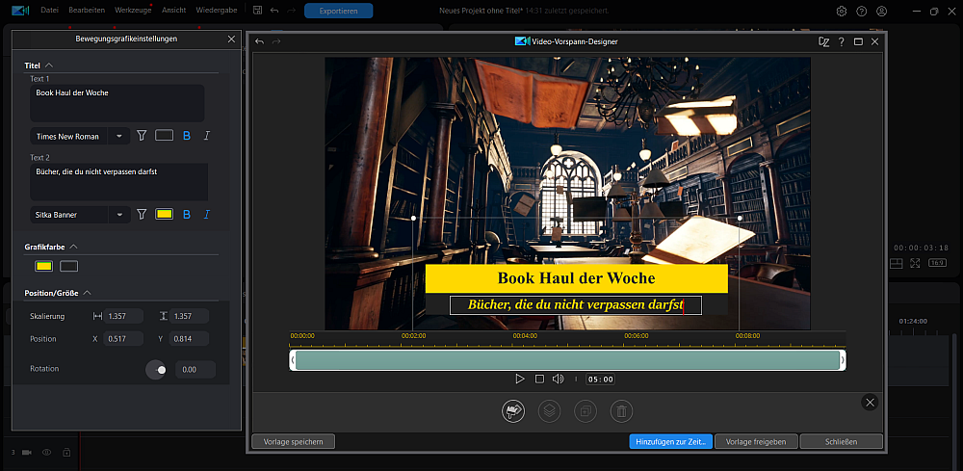963x471 pixels.
Task: Select the yellow Grafikfarbe swatch
Action: tap(43, 266)
